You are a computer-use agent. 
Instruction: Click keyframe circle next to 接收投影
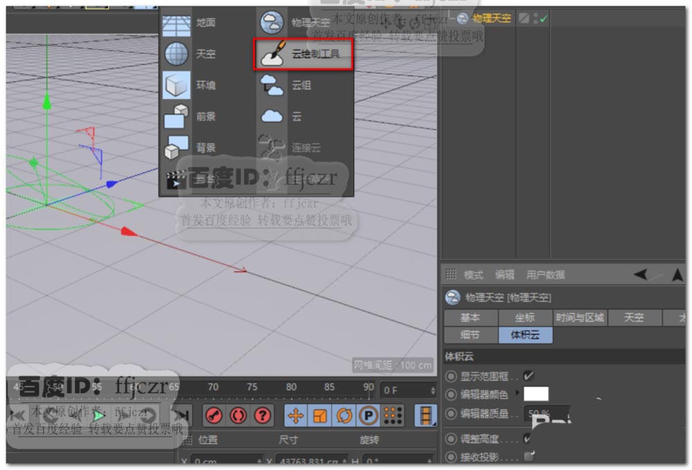[450, 457]
